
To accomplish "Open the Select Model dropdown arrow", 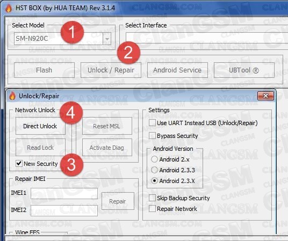I will point(107,39).
